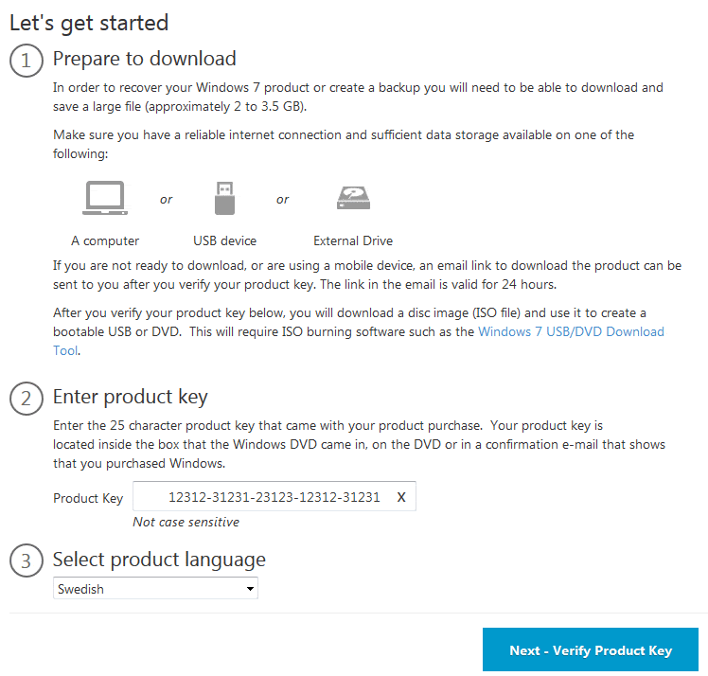
Task: Click the External Drive icon
Action: 354,198
